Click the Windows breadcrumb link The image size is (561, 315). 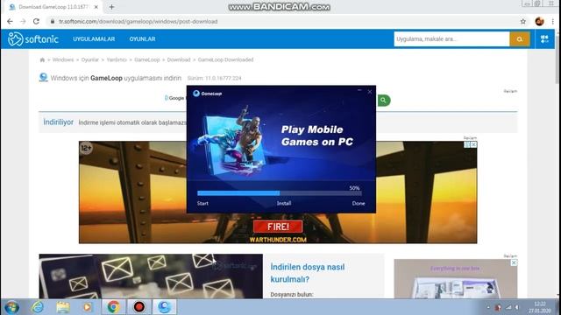(63, 59)
